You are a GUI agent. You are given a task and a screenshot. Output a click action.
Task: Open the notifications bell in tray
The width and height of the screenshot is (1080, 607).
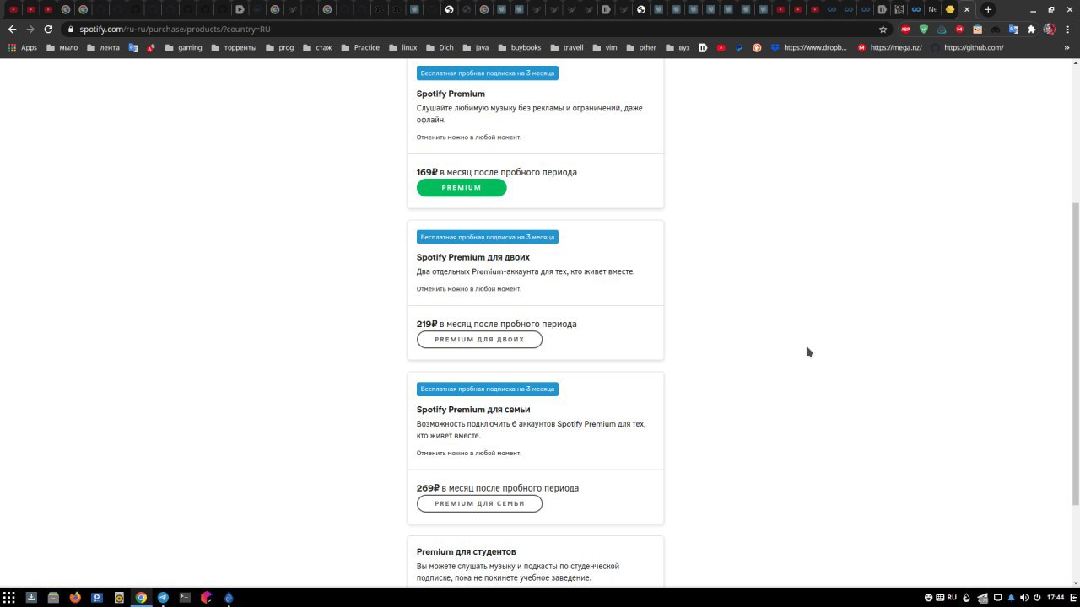(x=1012, y=597)
